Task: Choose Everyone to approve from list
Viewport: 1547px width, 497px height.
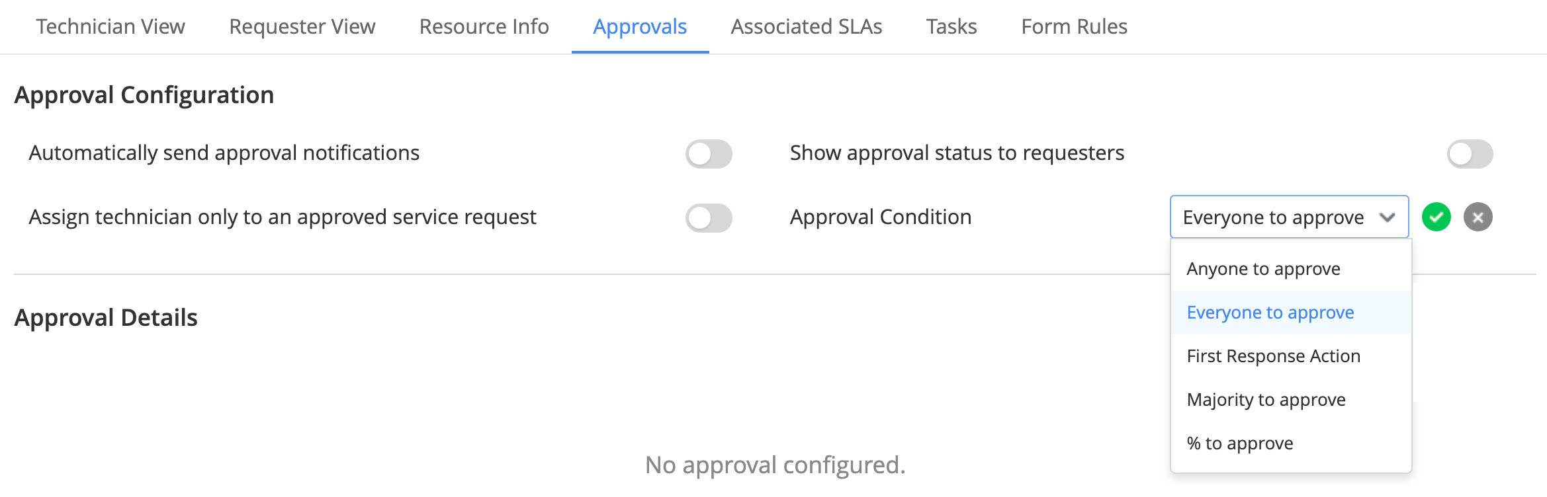Action: (1291, 313)
